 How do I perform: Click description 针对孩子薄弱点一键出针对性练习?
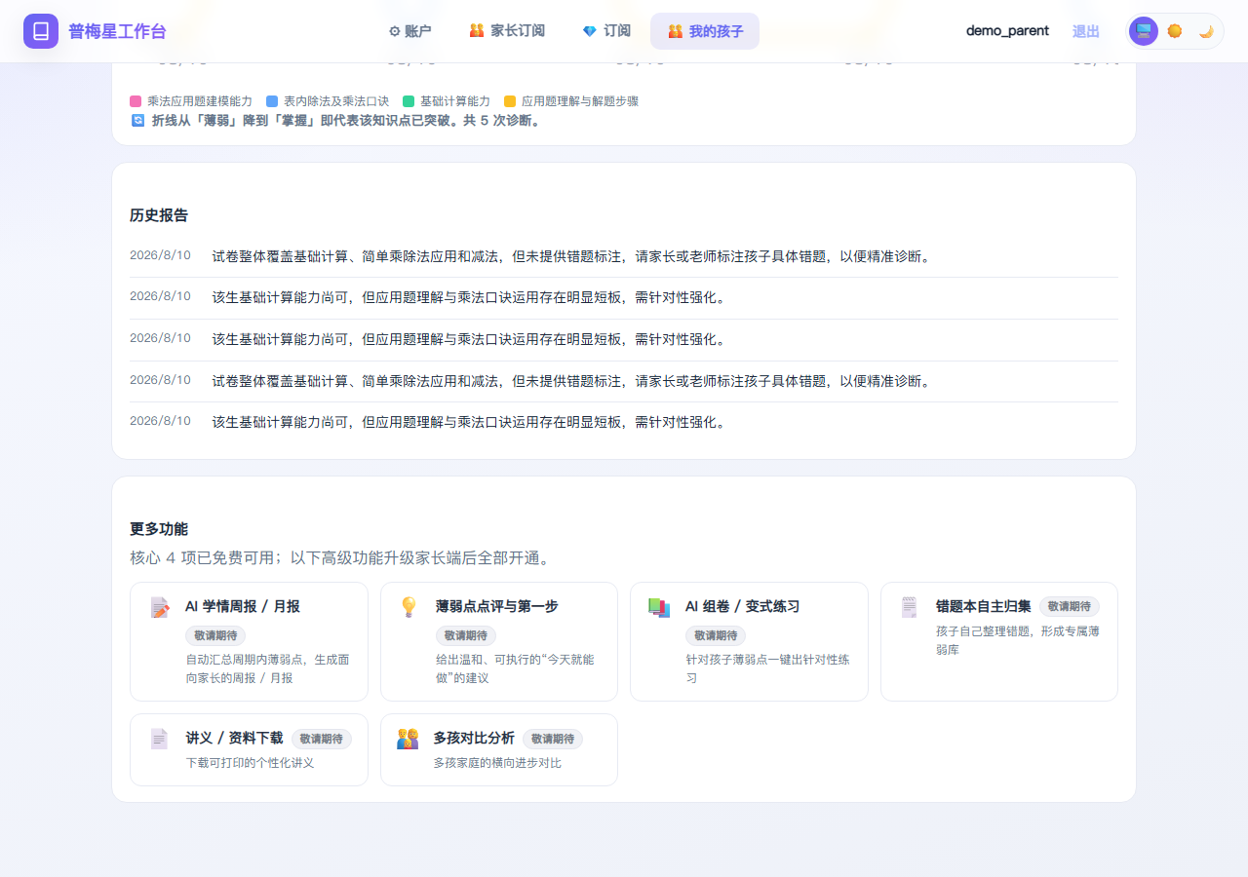click(767, 668)
